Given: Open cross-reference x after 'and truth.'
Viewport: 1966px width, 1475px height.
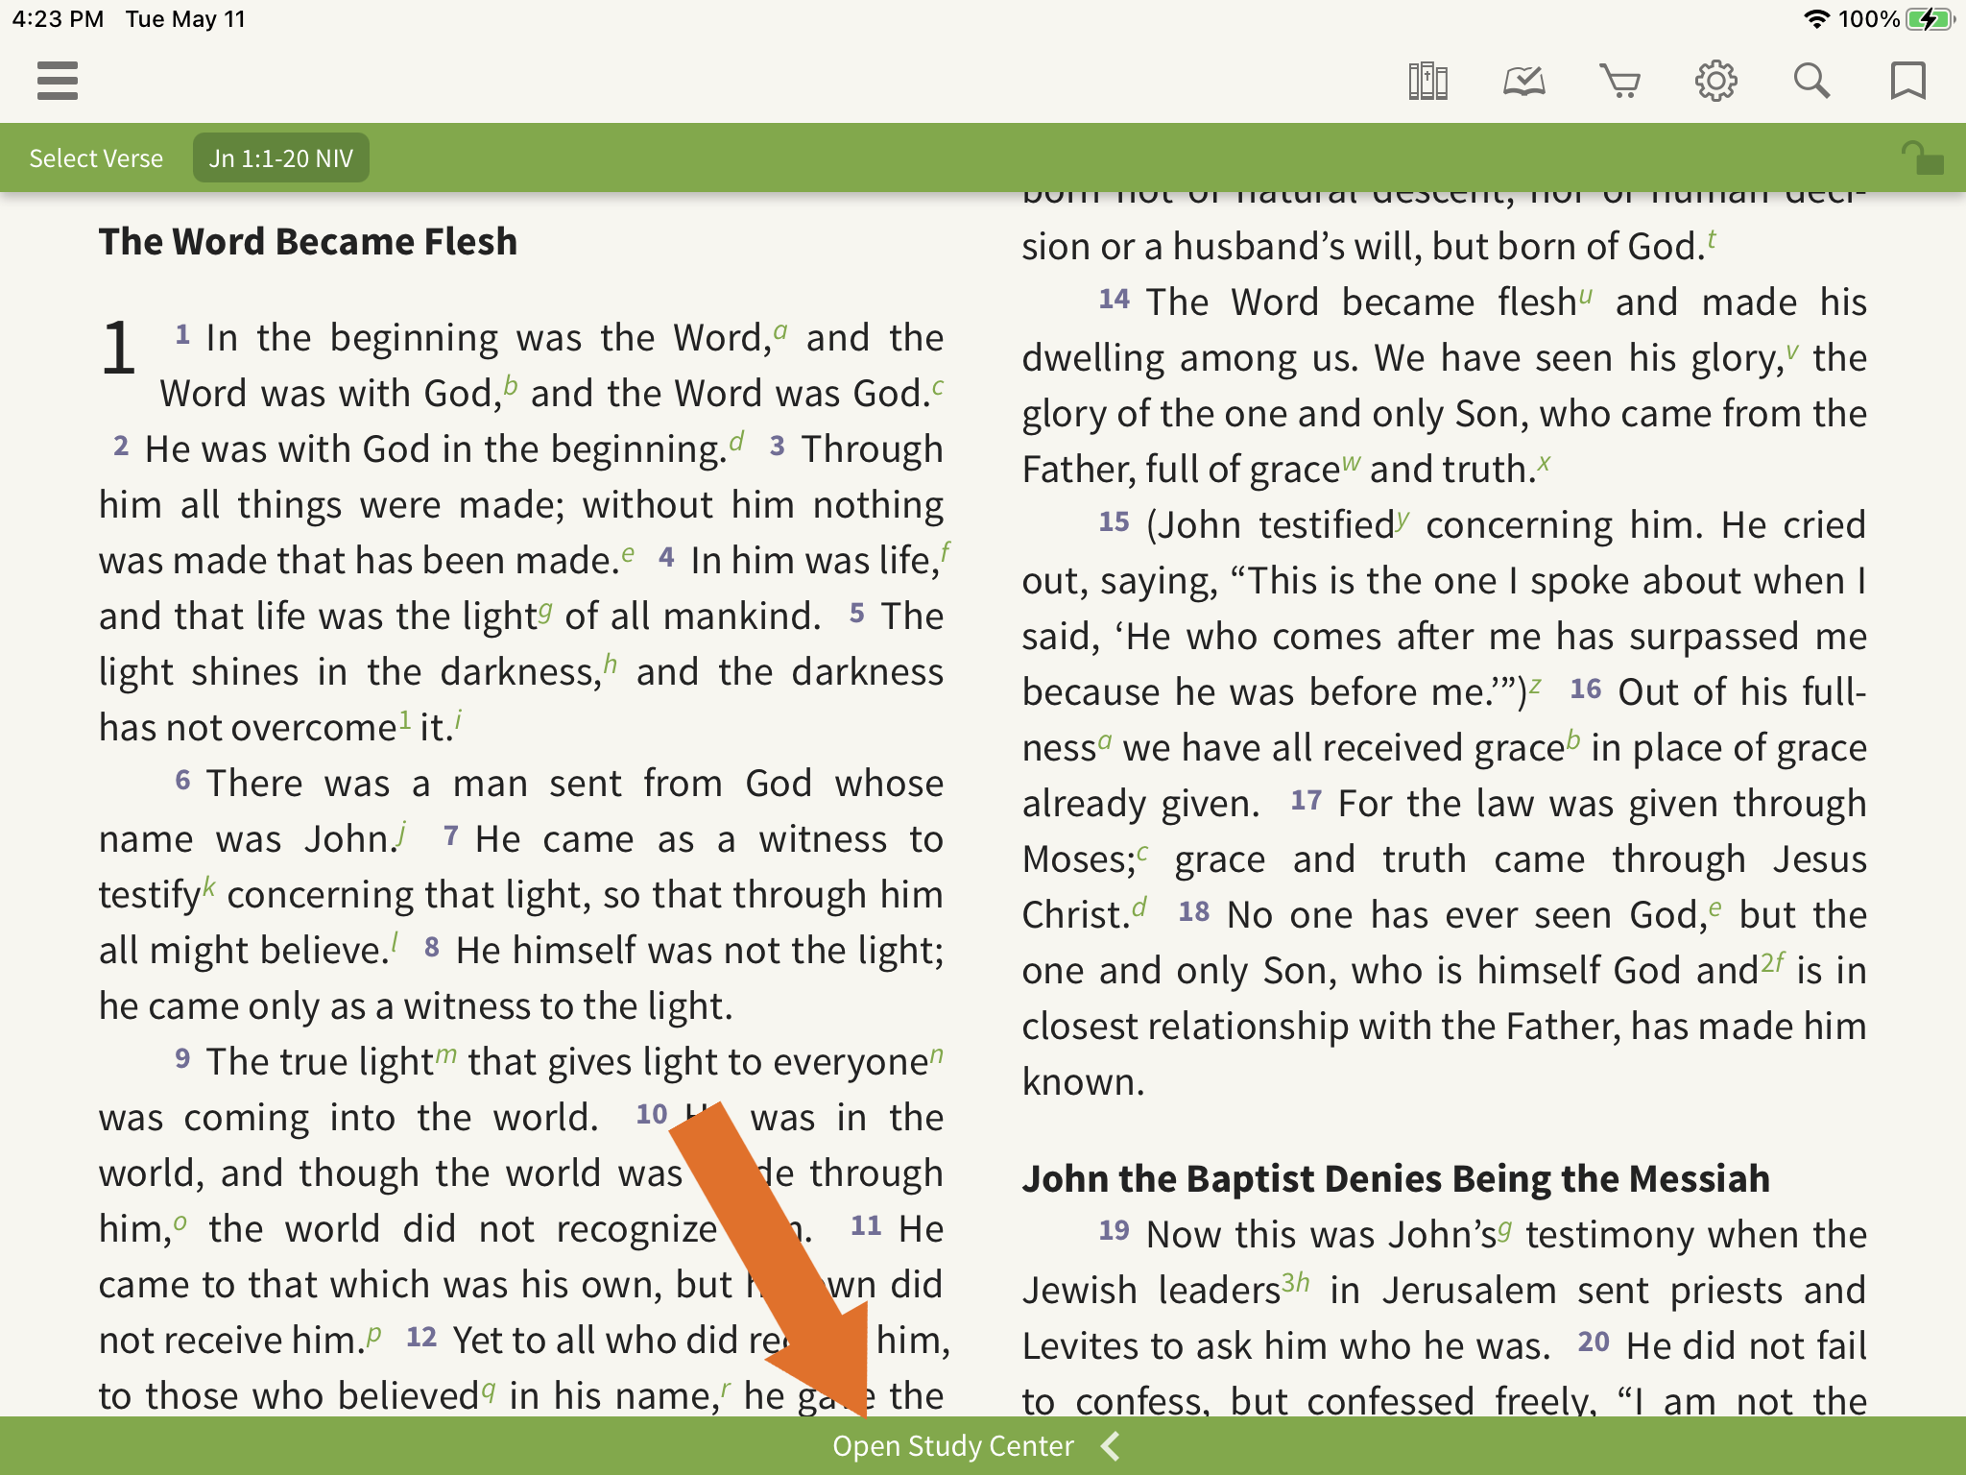Looking at the screenshot, I should [x=1544, y=463].
